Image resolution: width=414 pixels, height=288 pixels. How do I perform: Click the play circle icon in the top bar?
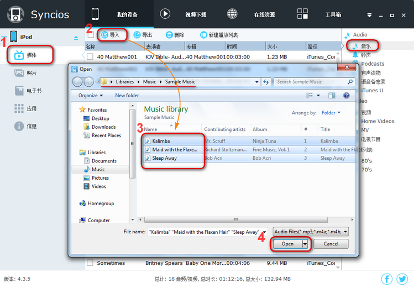point(165,14)
